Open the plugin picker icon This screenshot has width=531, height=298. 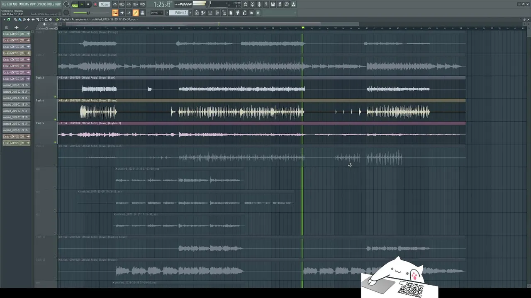[238, 13]
